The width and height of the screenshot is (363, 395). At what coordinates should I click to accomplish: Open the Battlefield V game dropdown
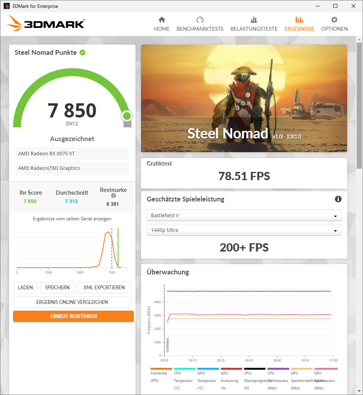244,215
